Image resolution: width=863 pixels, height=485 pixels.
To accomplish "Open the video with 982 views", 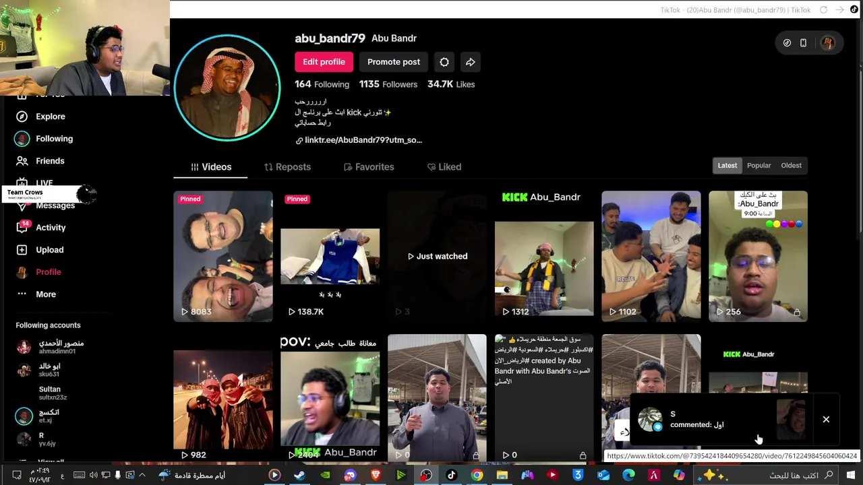I will (x=223, y=399).
